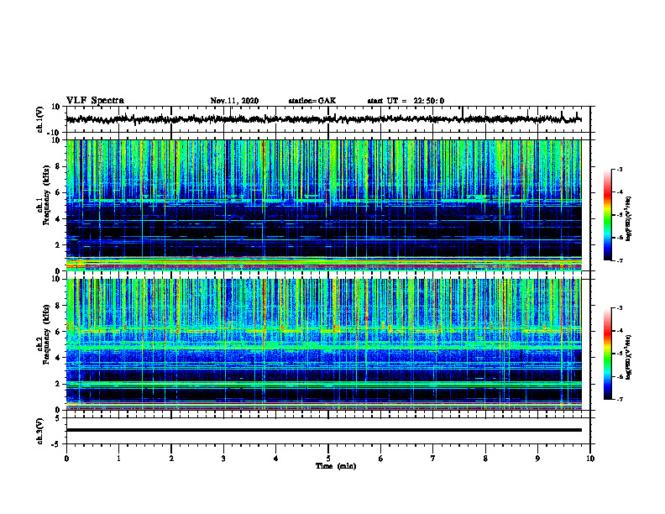Screen dimensions: 665x514
Task: Click the "-5" label on ch.3(V) axis
Action: click(55, 444)
